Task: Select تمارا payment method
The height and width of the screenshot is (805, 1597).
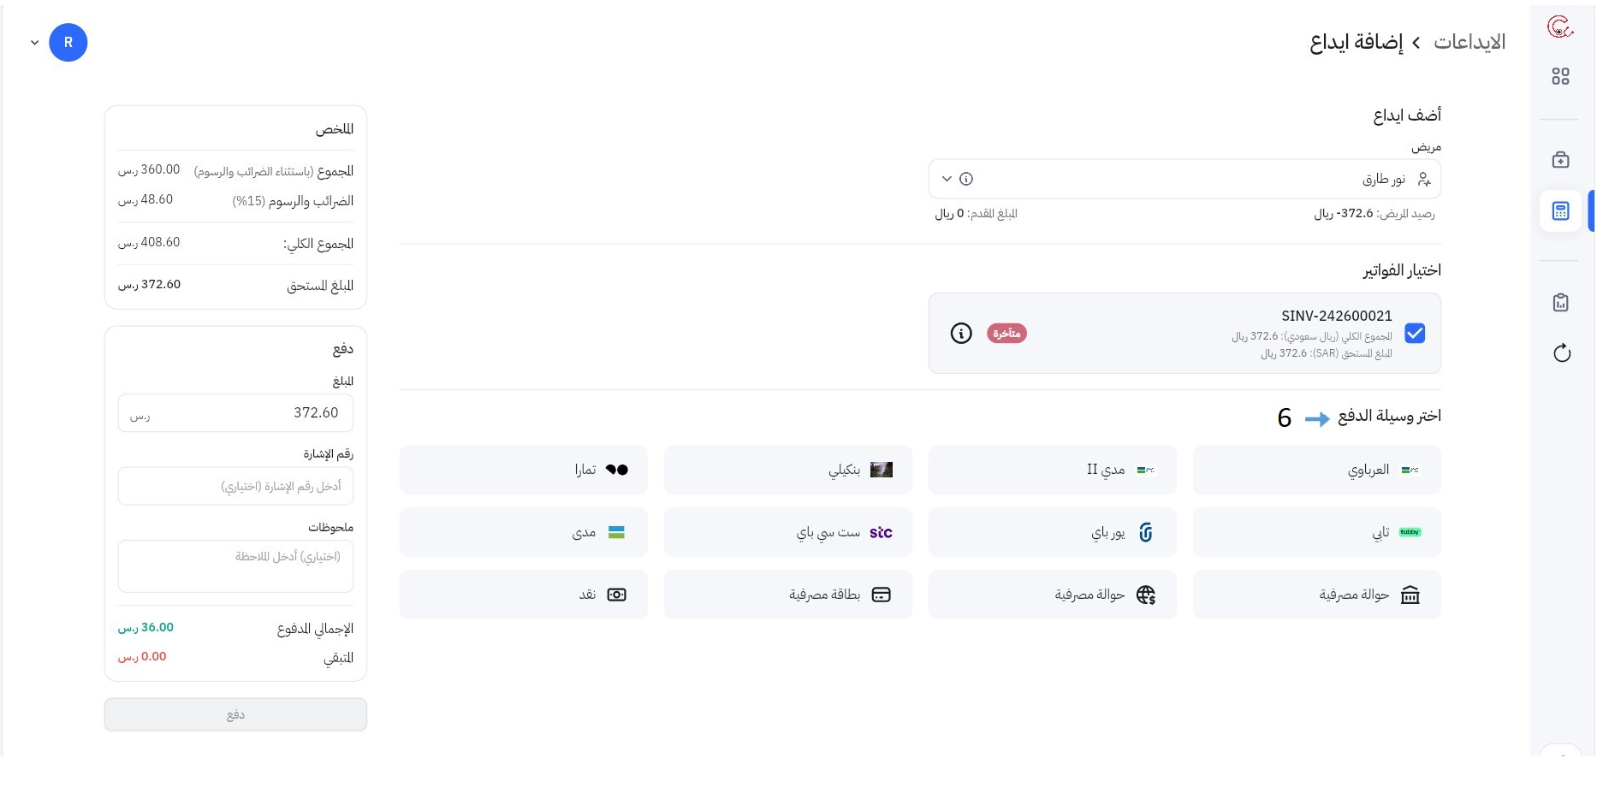Action: (523, 470)
